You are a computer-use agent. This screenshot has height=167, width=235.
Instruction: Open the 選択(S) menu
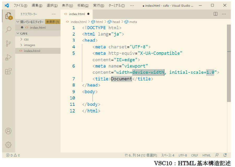point(52,6)
